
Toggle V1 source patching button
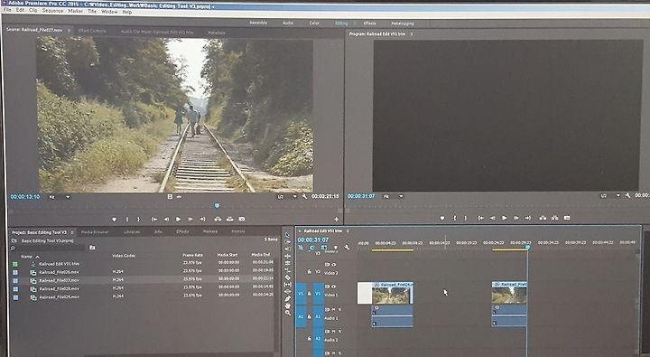point(301,294)
